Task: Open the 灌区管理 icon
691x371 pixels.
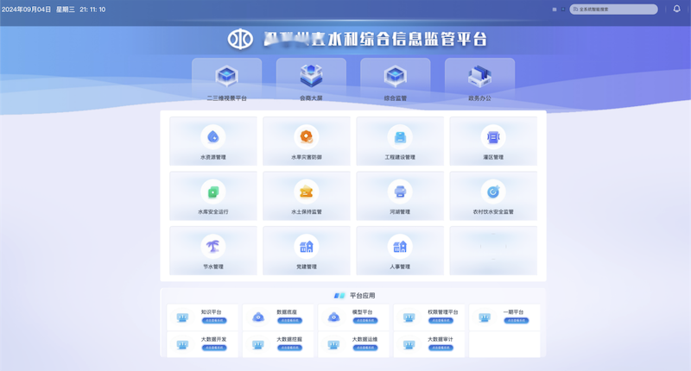Action: pyautogui.click(x=493, y=137)
